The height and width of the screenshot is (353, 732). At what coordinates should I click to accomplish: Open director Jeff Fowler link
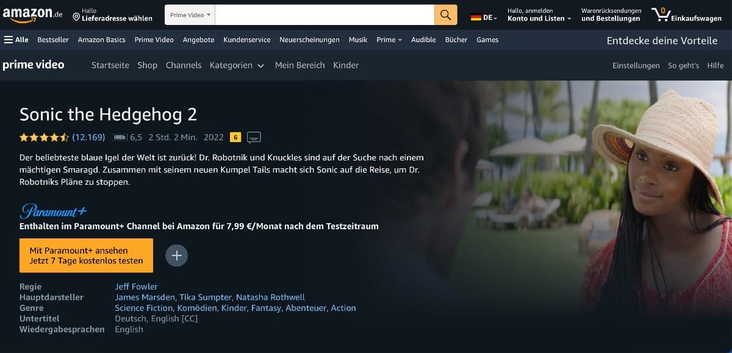click(x=137, y=287)
